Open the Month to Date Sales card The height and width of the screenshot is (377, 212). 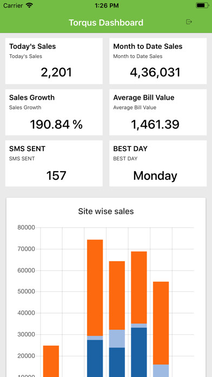pos(158,61)
